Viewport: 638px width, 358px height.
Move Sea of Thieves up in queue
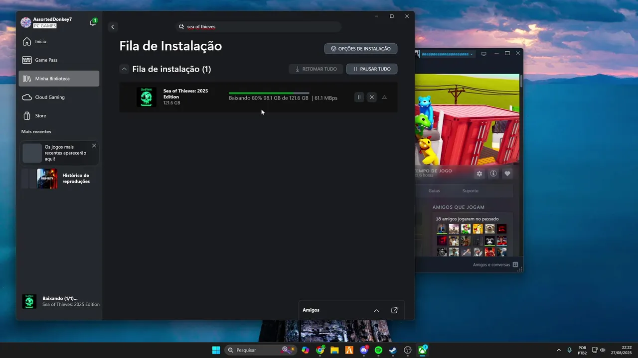click(x=384, y=97)
